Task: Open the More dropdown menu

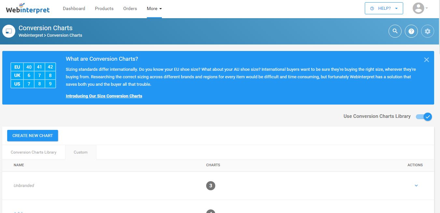Action: pos(154,9)
